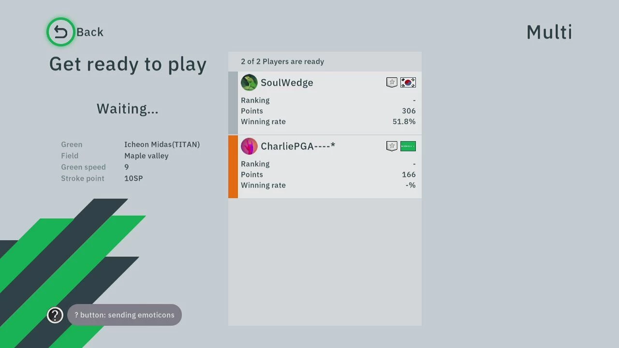Click the green circular Back arrow icon
This screenshot has width=619, height=348.
60,32
